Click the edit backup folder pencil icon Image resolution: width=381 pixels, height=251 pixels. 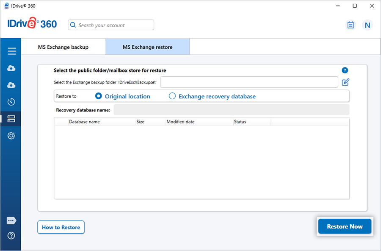[x=345, y=82]
